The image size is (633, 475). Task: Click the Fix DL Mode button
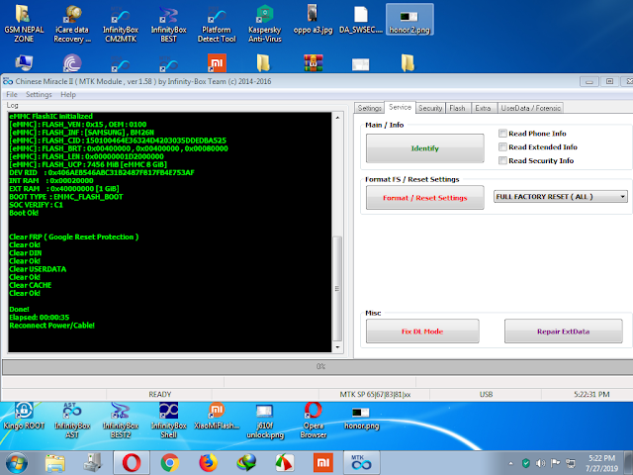pos(422,332)
